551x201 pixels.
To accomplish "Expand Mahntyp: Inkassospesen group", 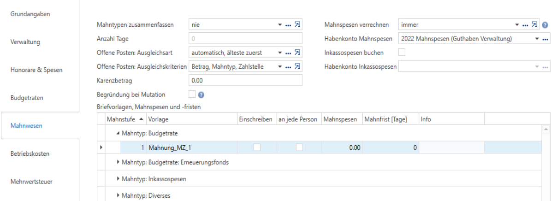I will [x=118, y=179].
